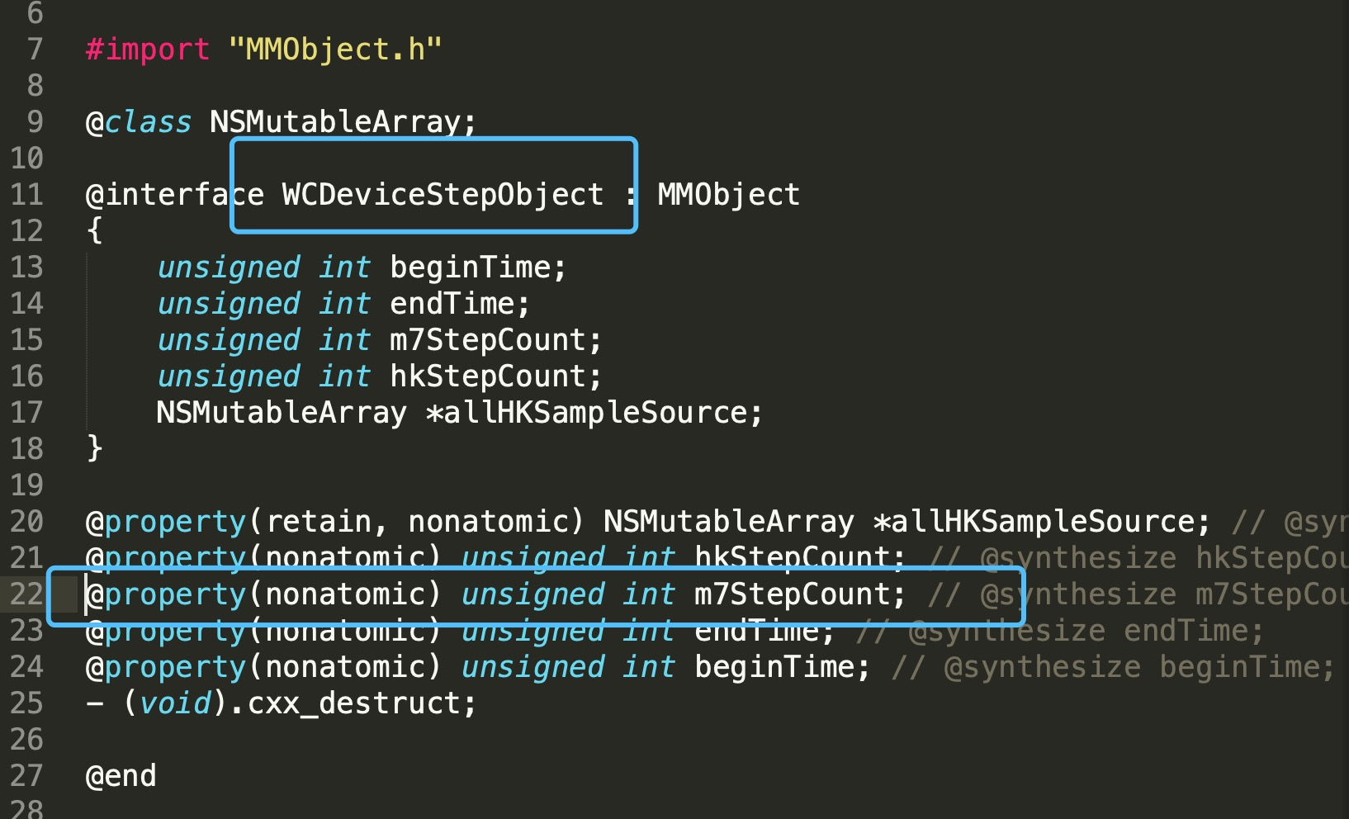Click NSMutableArray in @class declaration
Viewport: 1349px width, 819px height.
click(334, 122)
